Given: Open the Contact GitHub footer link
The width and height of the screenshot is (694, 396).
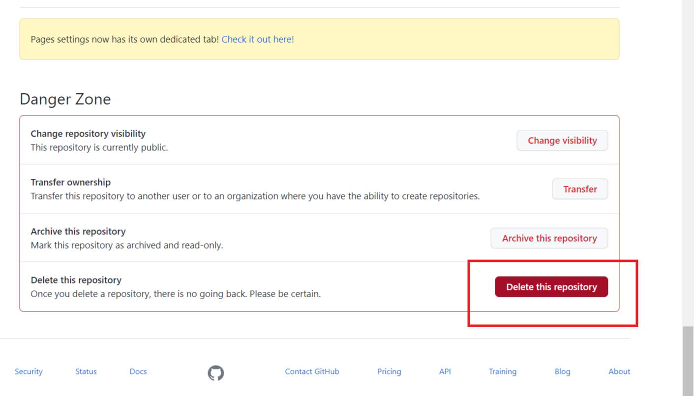Looking at the screenshot, I should 312,371.
